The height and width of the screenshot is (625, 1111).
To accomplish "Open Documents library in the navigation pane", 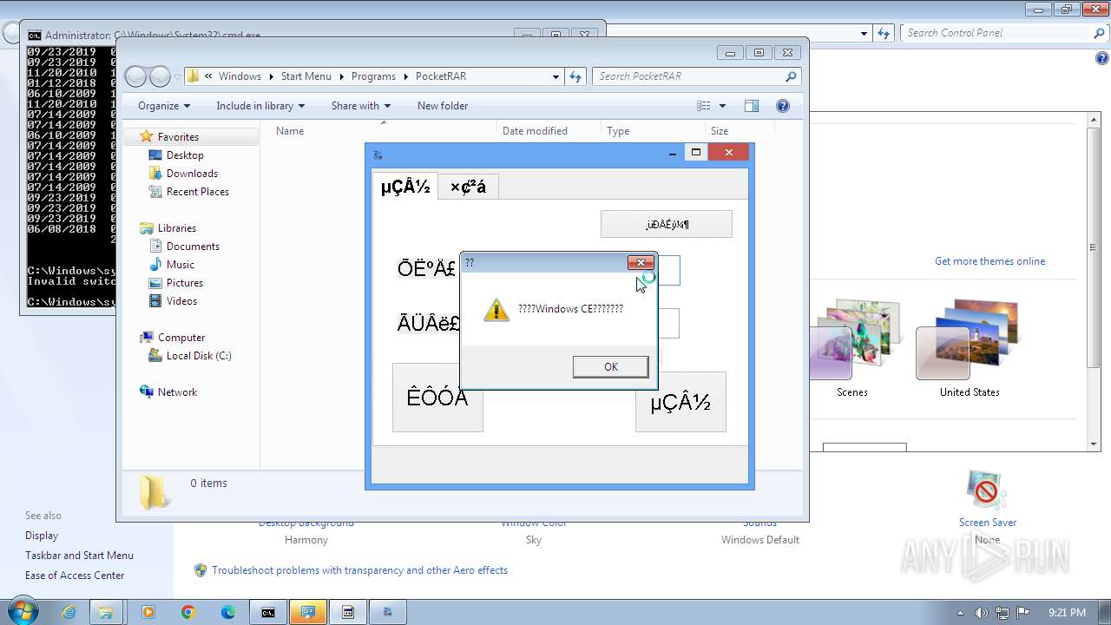I will (x=193, y=247).
